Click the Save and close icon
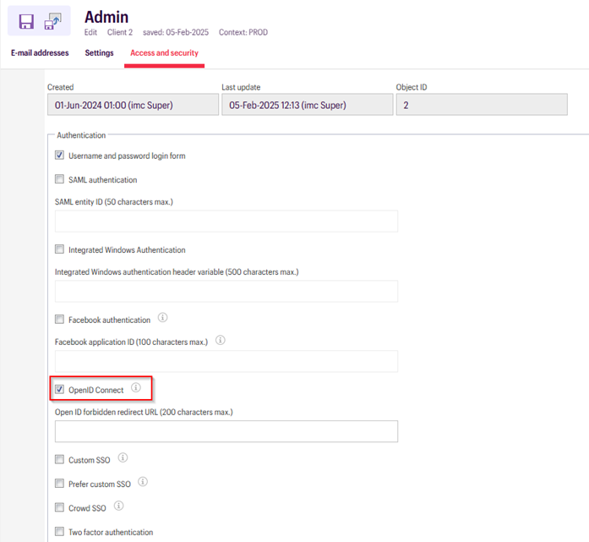Viewport: 589px width, 542px height. [x=52, y=21]
